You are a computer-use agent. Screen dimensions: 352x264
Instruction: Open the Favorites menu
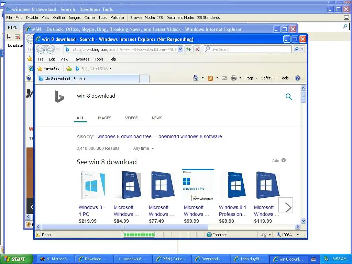[x=81, y=59]
